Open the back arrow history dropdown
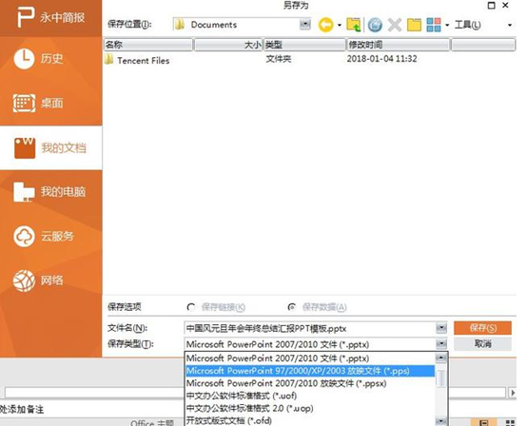Screen dimensions: 527x426 pyautogui.click(x=340, y=25)
